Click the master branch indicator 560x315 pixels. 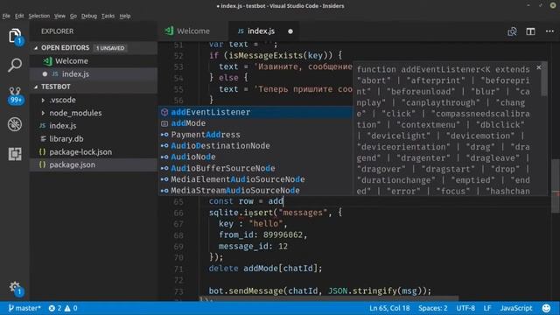(24, 308)
